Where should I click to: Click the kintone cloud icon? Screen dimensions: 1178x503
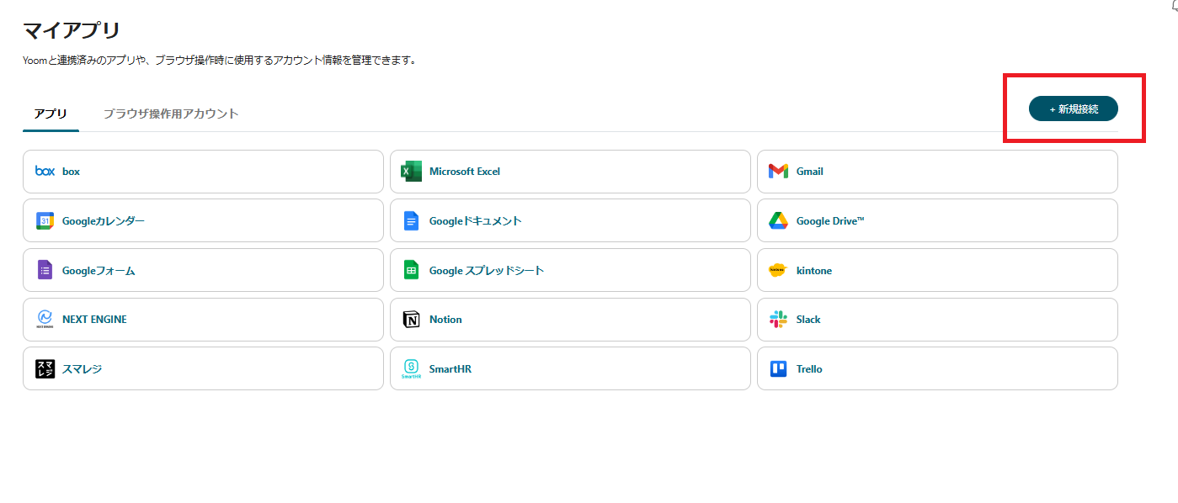click(x=778, y=271)
